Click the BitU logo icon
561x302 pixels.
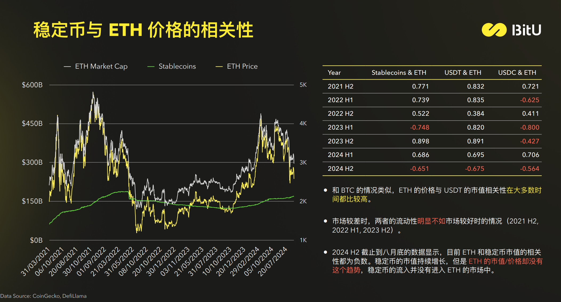[494, 30]
